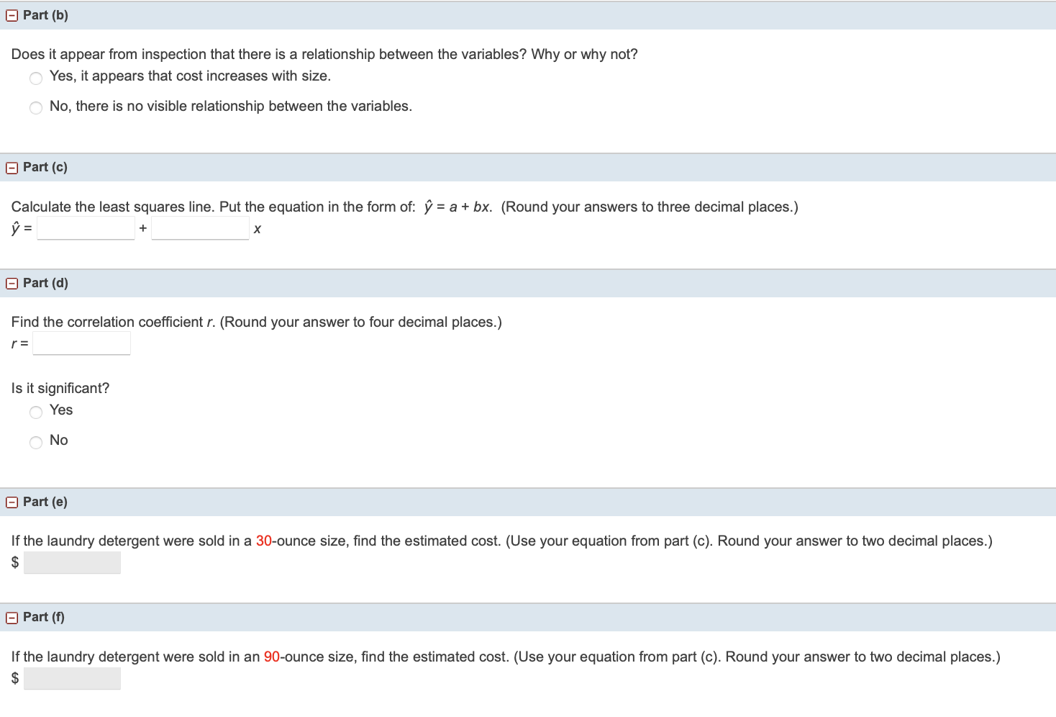Select 'Yes, it appears that cost increases' option
The image size is (1056, 717).
[36, 78]
